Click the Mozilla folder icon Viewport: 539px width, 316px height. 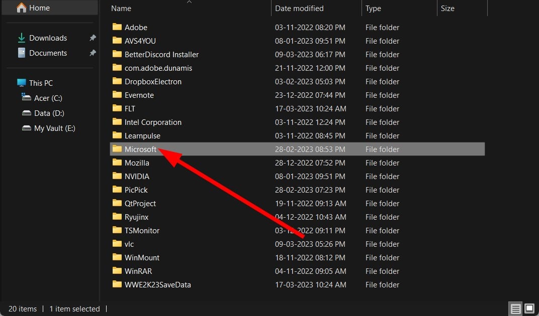pos(117,163)
